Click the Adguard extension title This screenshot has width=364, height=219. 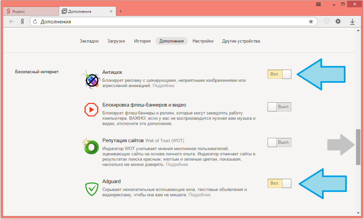(111, 181)
